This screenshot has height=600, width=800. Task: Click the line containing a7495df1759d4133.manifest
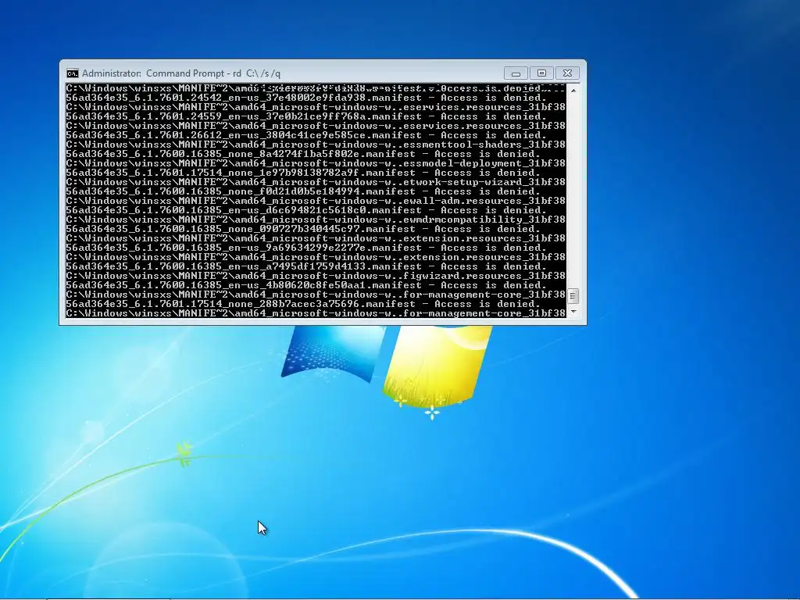pos(306,266)
